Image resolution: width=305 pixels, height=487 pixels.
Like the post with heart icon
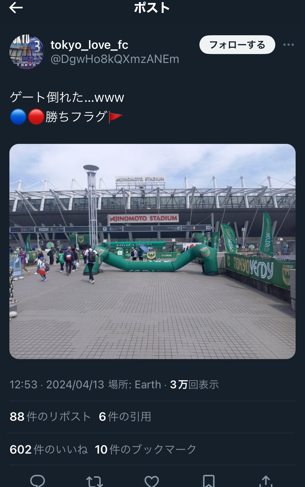(152, 481)
